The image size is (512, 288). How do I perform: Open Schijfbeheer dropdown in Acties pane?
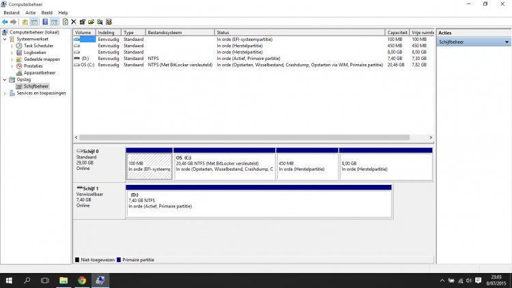pyautogui.click(x=474, y=42)
